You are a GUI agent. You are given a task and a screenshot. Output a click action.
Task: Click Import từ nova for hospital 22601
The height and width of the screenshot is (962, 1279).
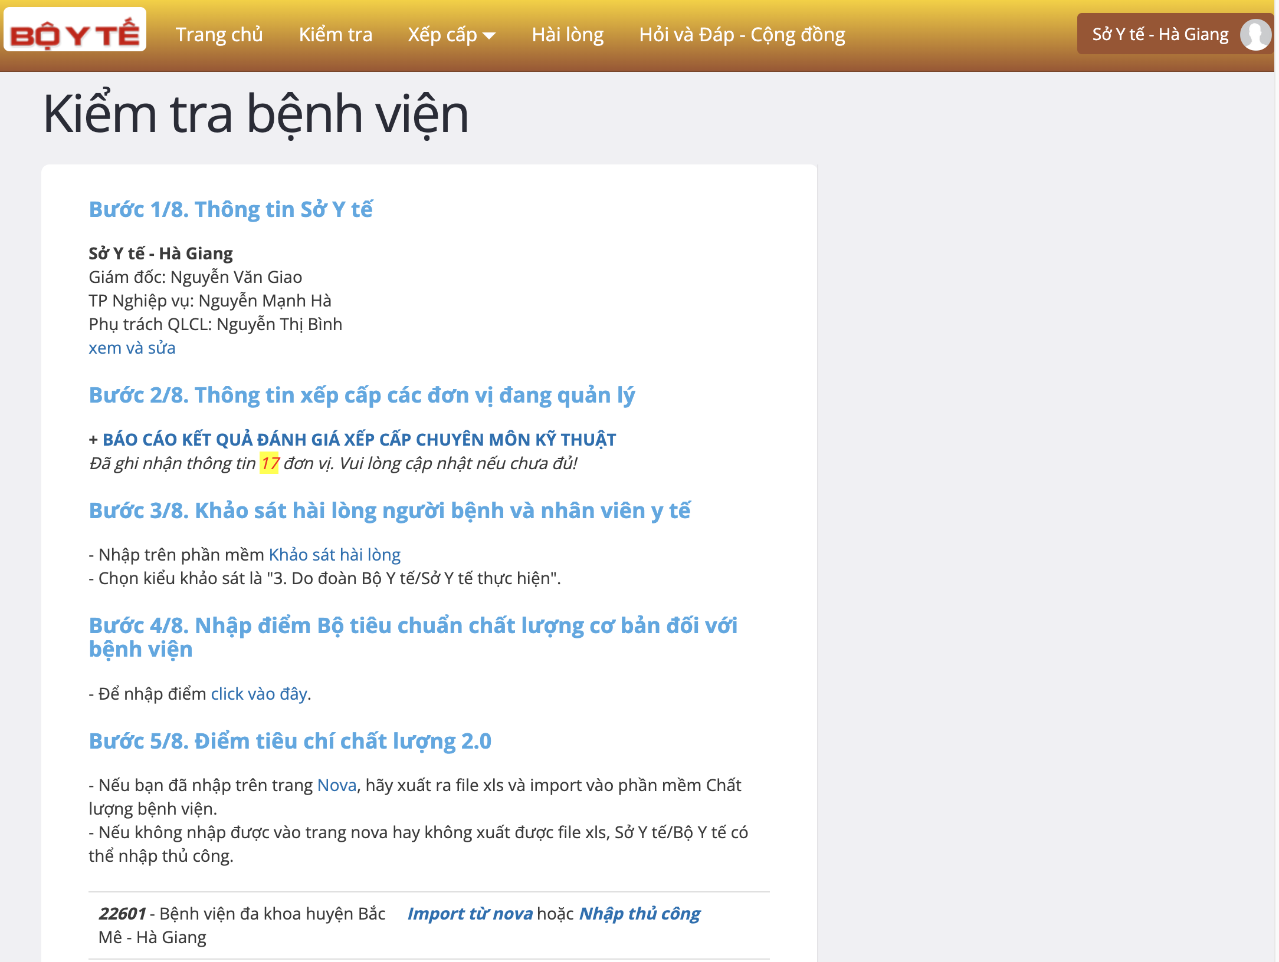[x=470, y=914]
